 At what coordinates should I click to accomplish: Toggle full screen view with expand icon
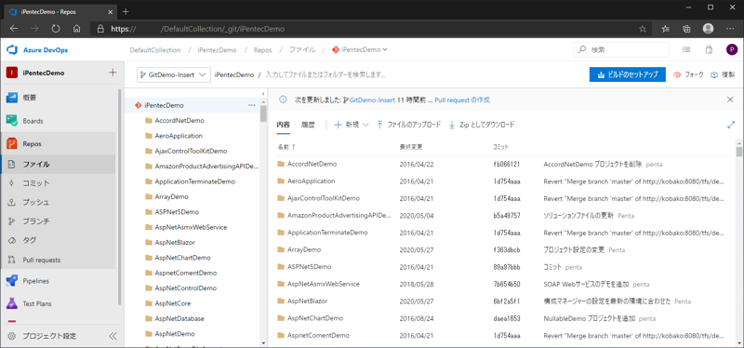point(731,125)
